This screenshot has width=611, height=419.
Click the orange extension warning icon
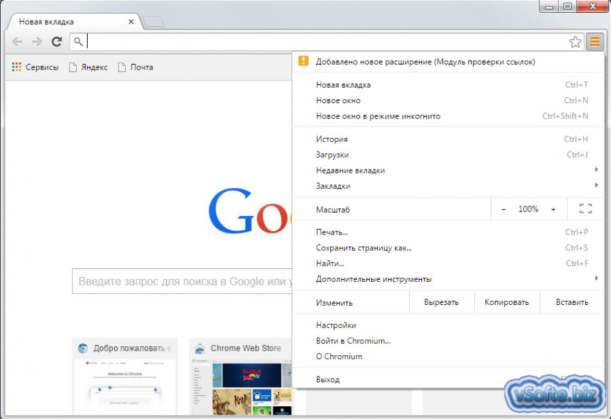[303, 61]
